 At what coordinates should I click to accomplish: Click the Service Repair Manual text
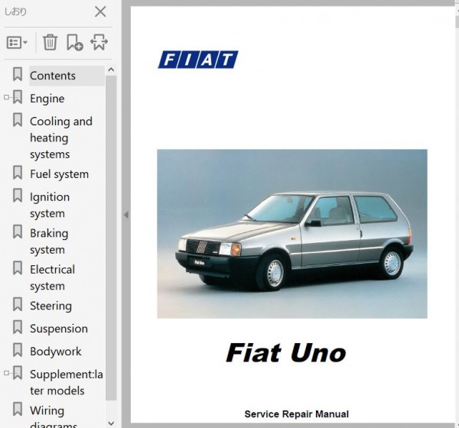297,414
